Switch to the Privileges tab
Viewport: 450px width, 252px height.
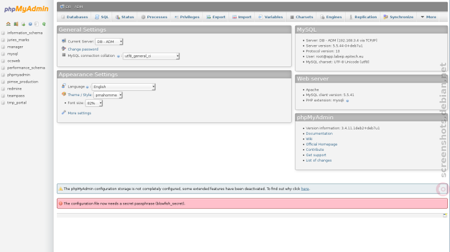click(x=187, y=17)
